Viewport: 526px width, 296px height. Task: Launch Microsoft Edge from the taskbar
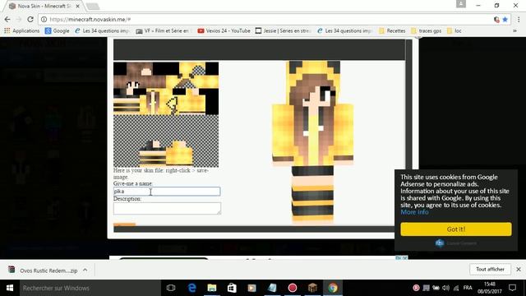pyautogui.click(x=191, y=288)
